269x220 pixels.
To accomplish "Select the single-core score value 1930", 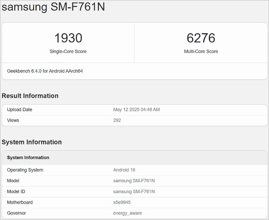I will 68,38.
